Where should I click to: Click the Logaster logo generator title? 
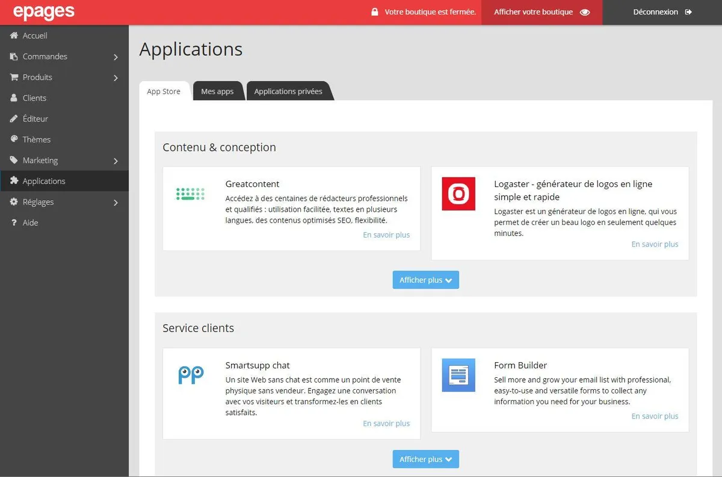573,190
